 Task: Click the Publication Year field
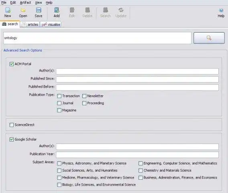[x=137, y=155]
